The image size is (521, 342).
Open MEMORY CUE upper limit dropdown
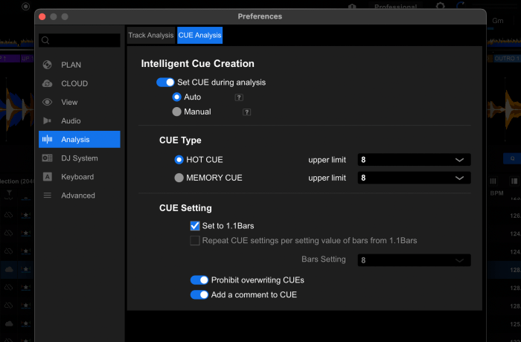click(414, 178)
